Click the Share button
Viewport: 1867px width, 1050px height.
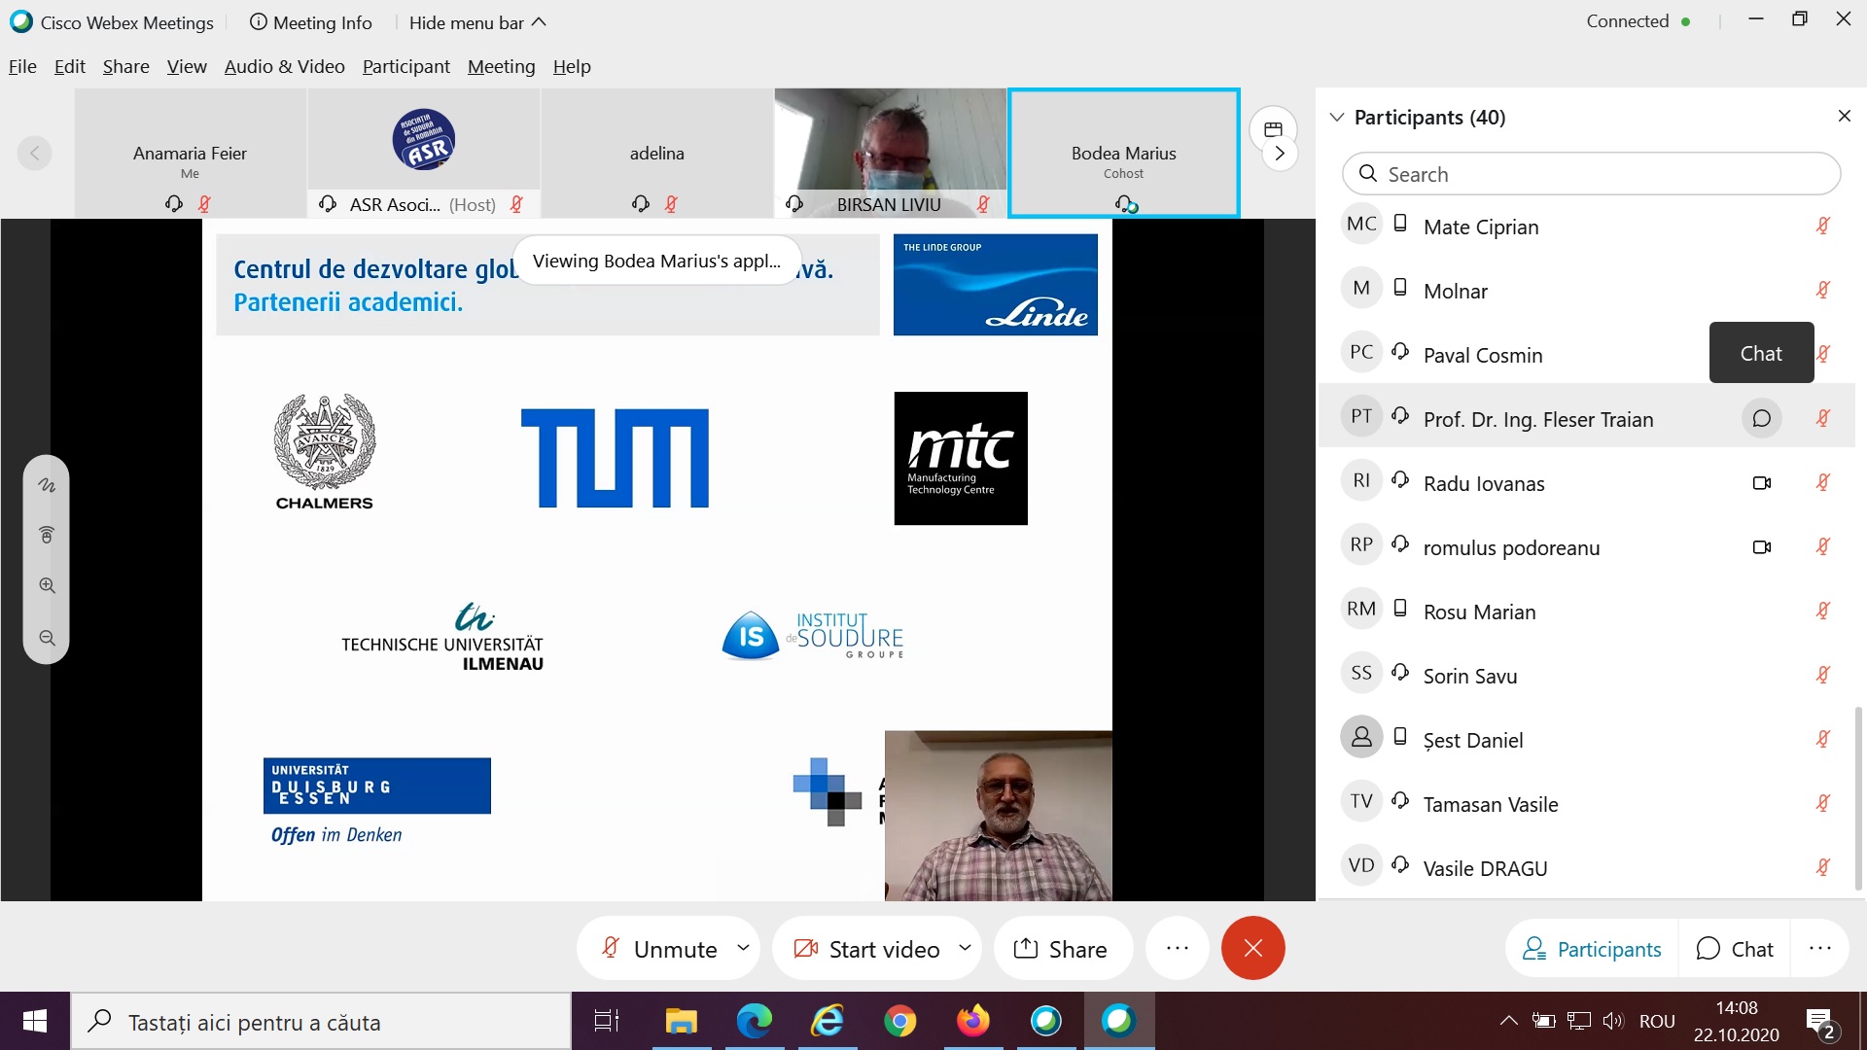point(1062,949)
